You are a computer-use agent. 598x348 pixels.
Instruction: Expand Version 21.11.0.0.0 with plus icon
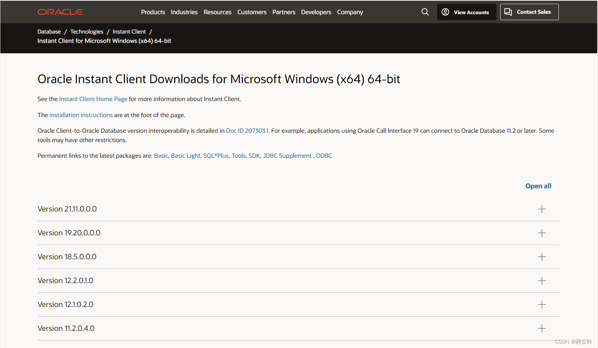[542, 209]
